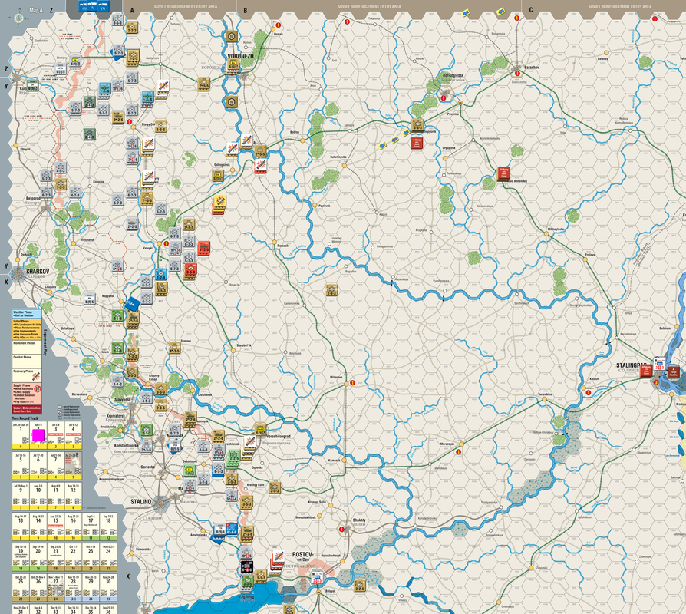Screen dimensions: 686x614
Task: Click turn 28 box on Turn Record Track
Action: click(73, 588)
